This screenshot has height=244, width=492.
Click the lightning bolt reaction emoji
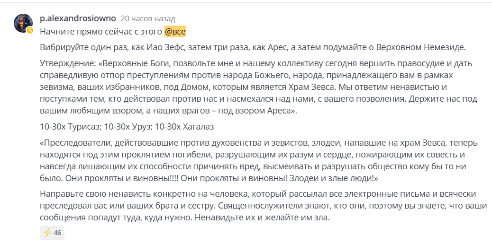point(47,232)
